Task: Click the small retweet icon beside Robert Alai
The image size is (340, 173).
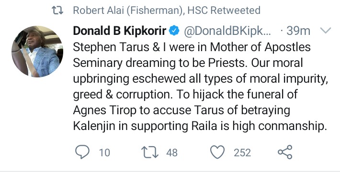Action: (57, 10)
